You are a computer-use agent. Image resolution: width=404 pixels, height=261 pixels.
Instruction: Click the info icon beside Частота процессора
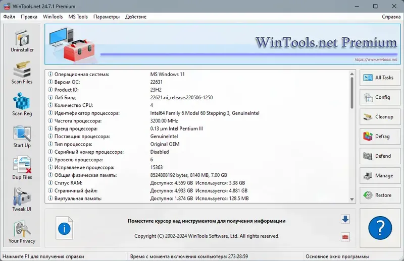click(x=50, y=120)
